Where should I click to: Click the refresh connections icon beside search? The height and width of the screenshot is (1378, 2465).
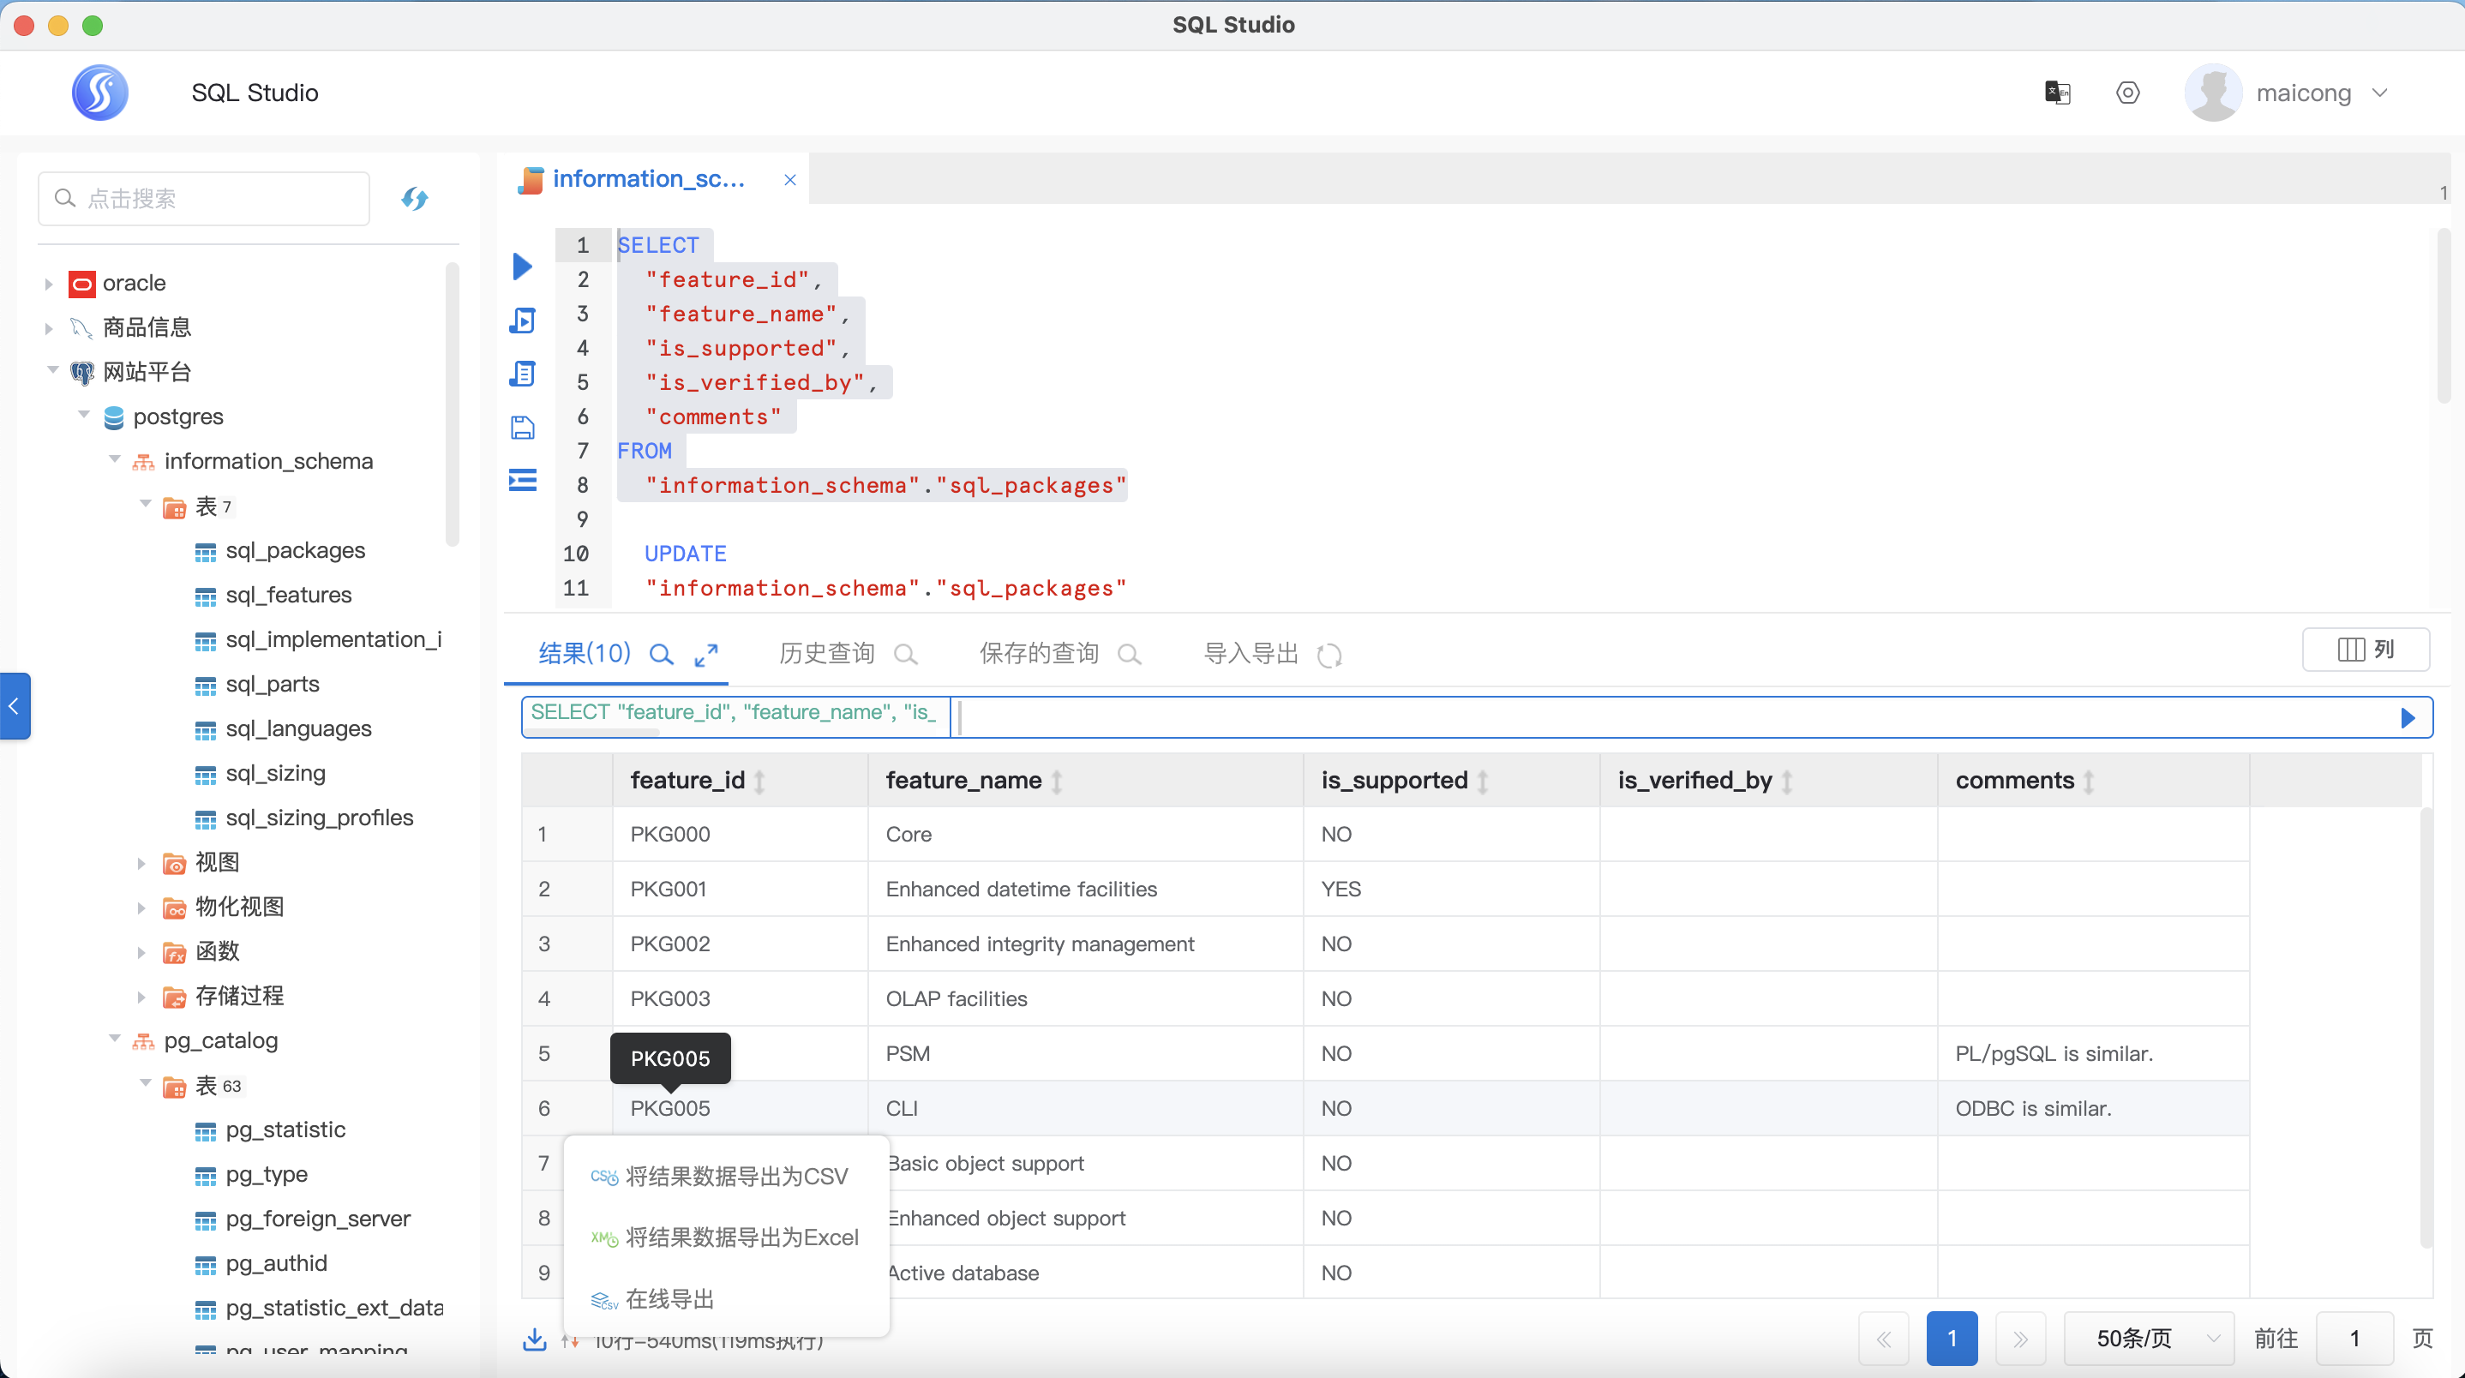pos(414,199)
